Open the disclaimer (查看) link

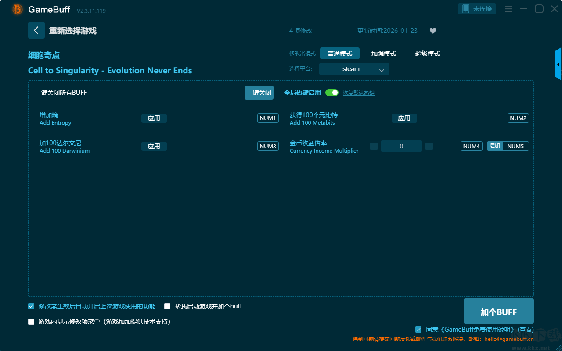526,330
